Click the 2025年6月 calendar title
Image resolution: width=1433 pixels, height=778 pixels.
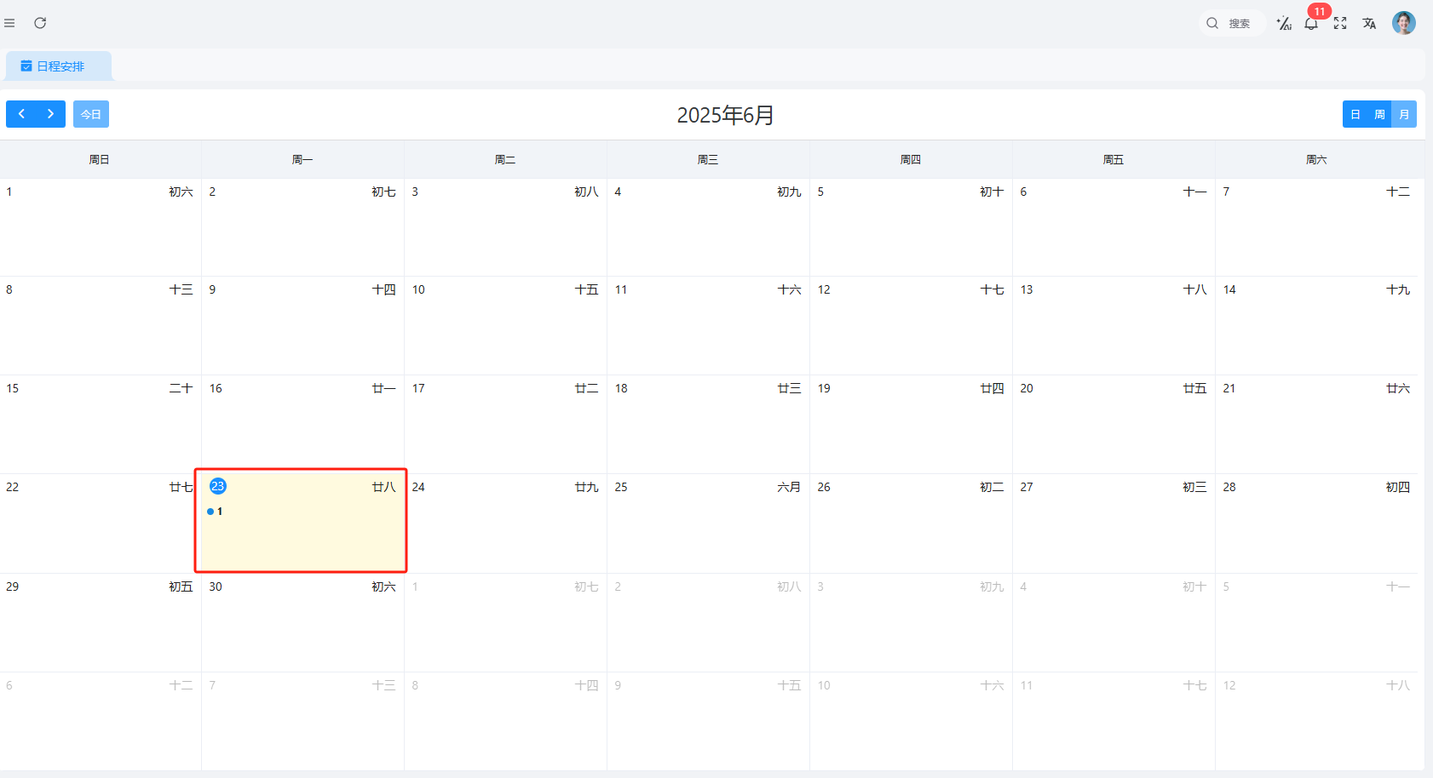(x=725, y=115)
